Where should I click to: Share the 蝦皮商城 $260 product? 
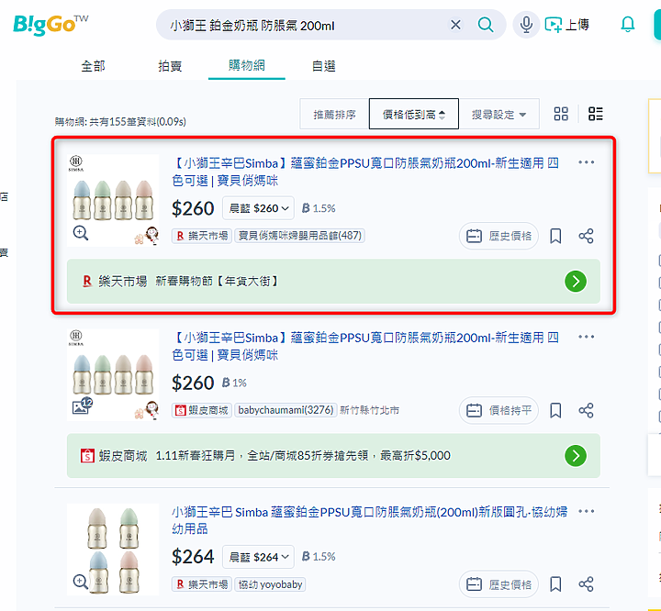pyautogui.click(x=586, y=410)
